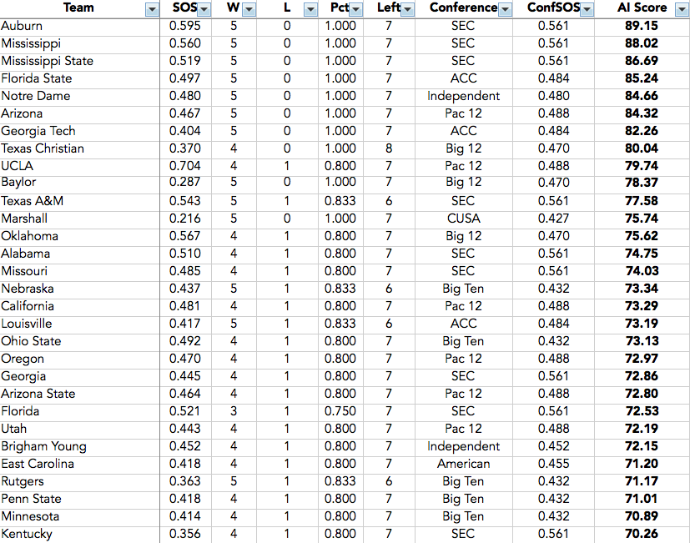This screenshot has height=543, width=690.
Task: Click the Florida State team cell
Action: [79, 78]
